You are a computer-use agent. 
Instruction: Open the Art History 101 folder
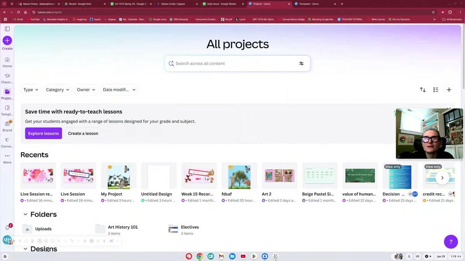click(122, 227)
